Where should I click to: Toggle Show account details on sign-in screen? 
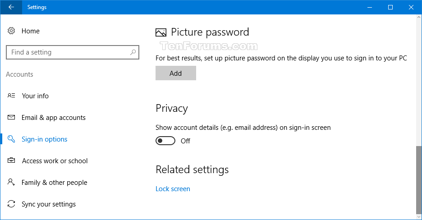165,141
